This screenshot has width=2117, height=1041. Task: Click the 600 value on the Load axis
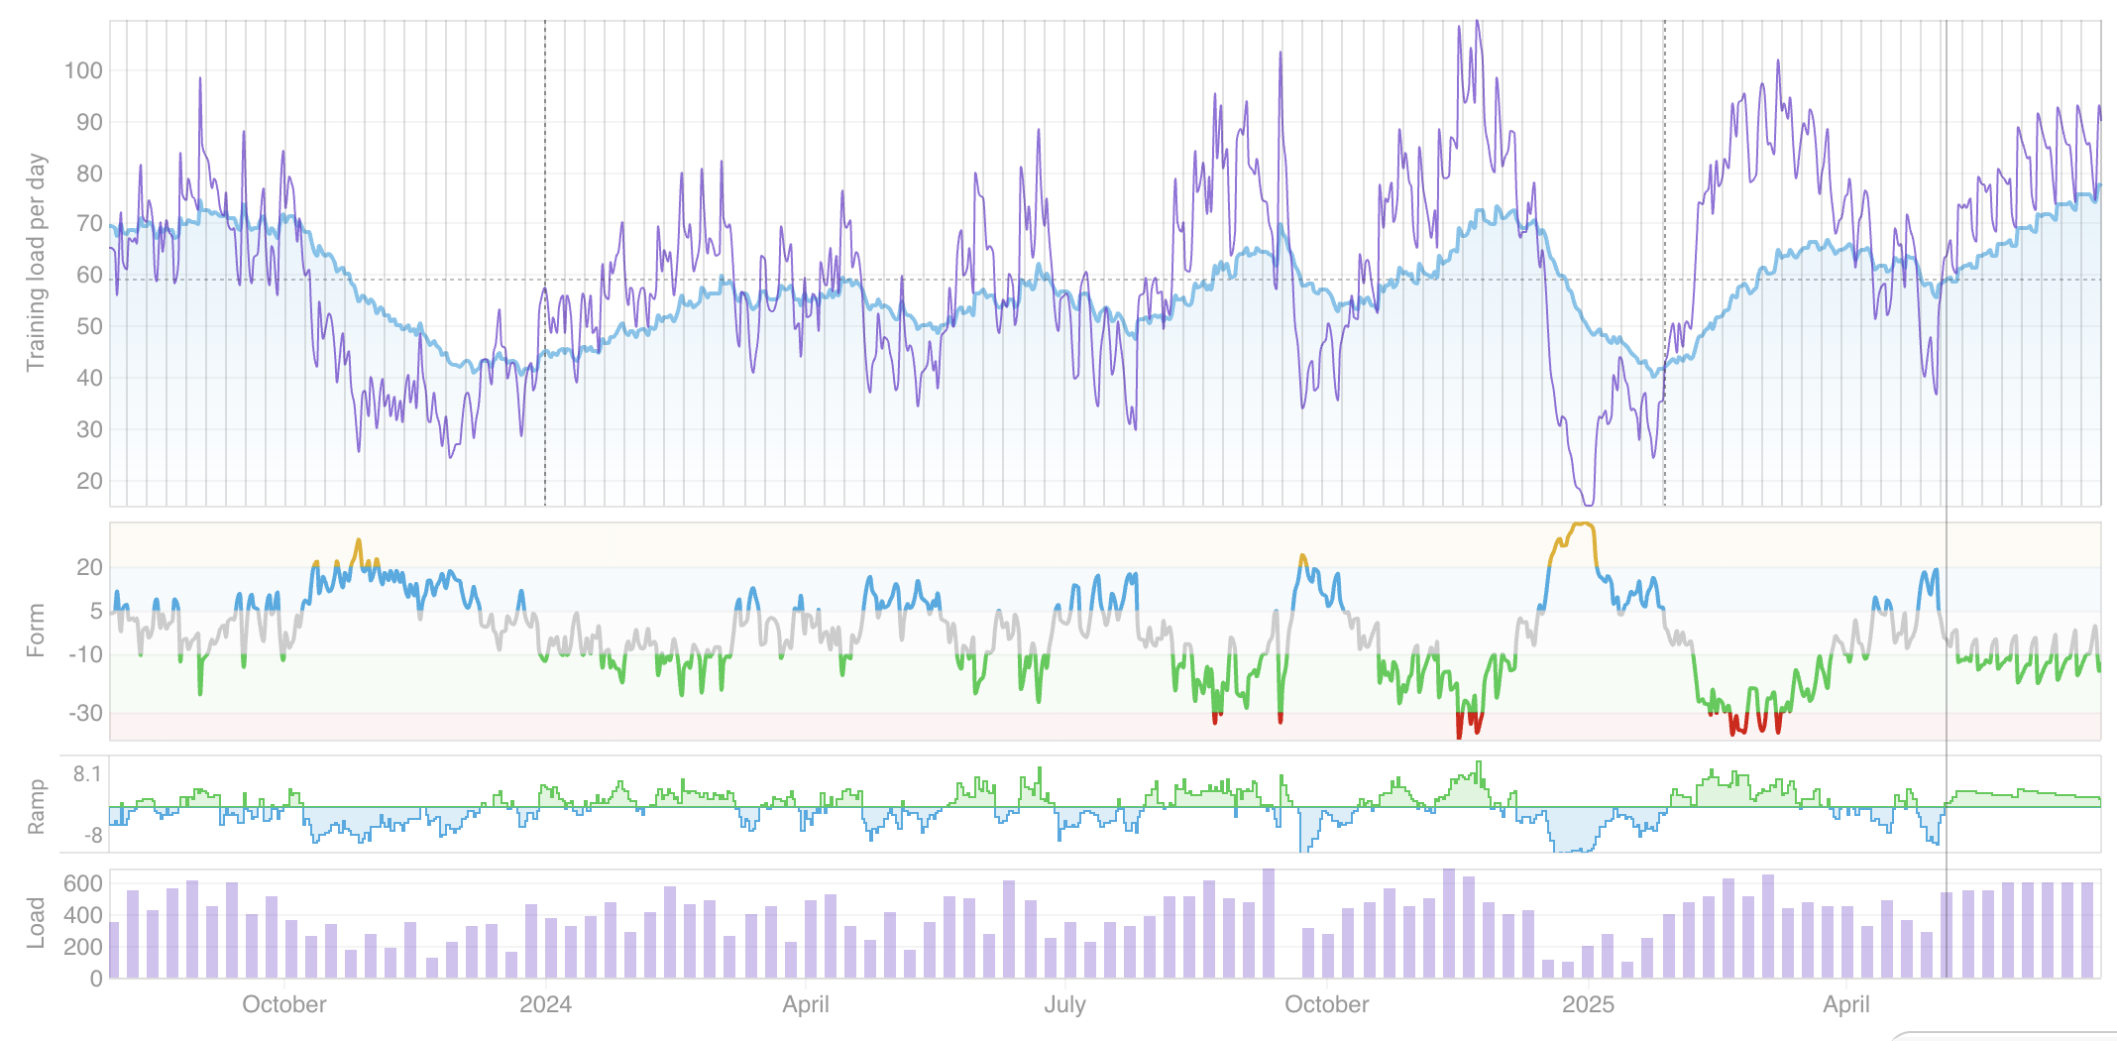click(83, 883)
